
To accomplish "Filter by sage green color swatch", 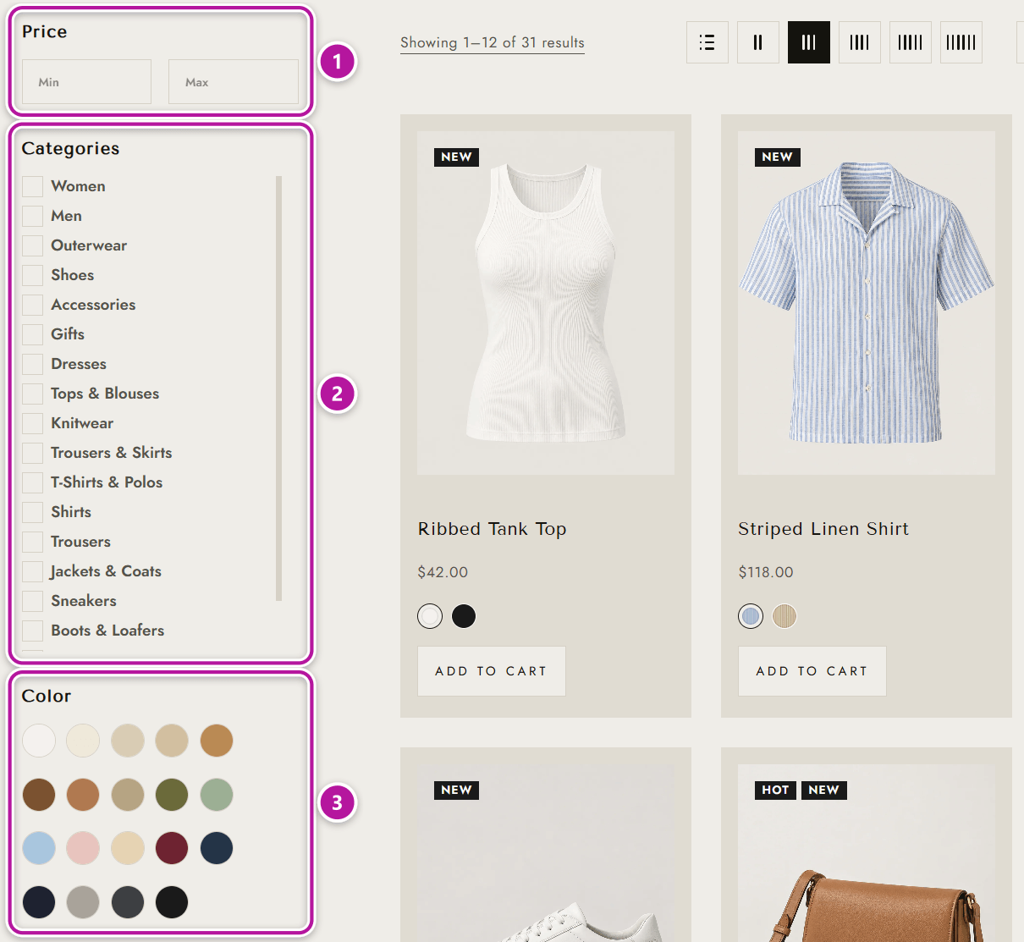I will pos(217,795).
